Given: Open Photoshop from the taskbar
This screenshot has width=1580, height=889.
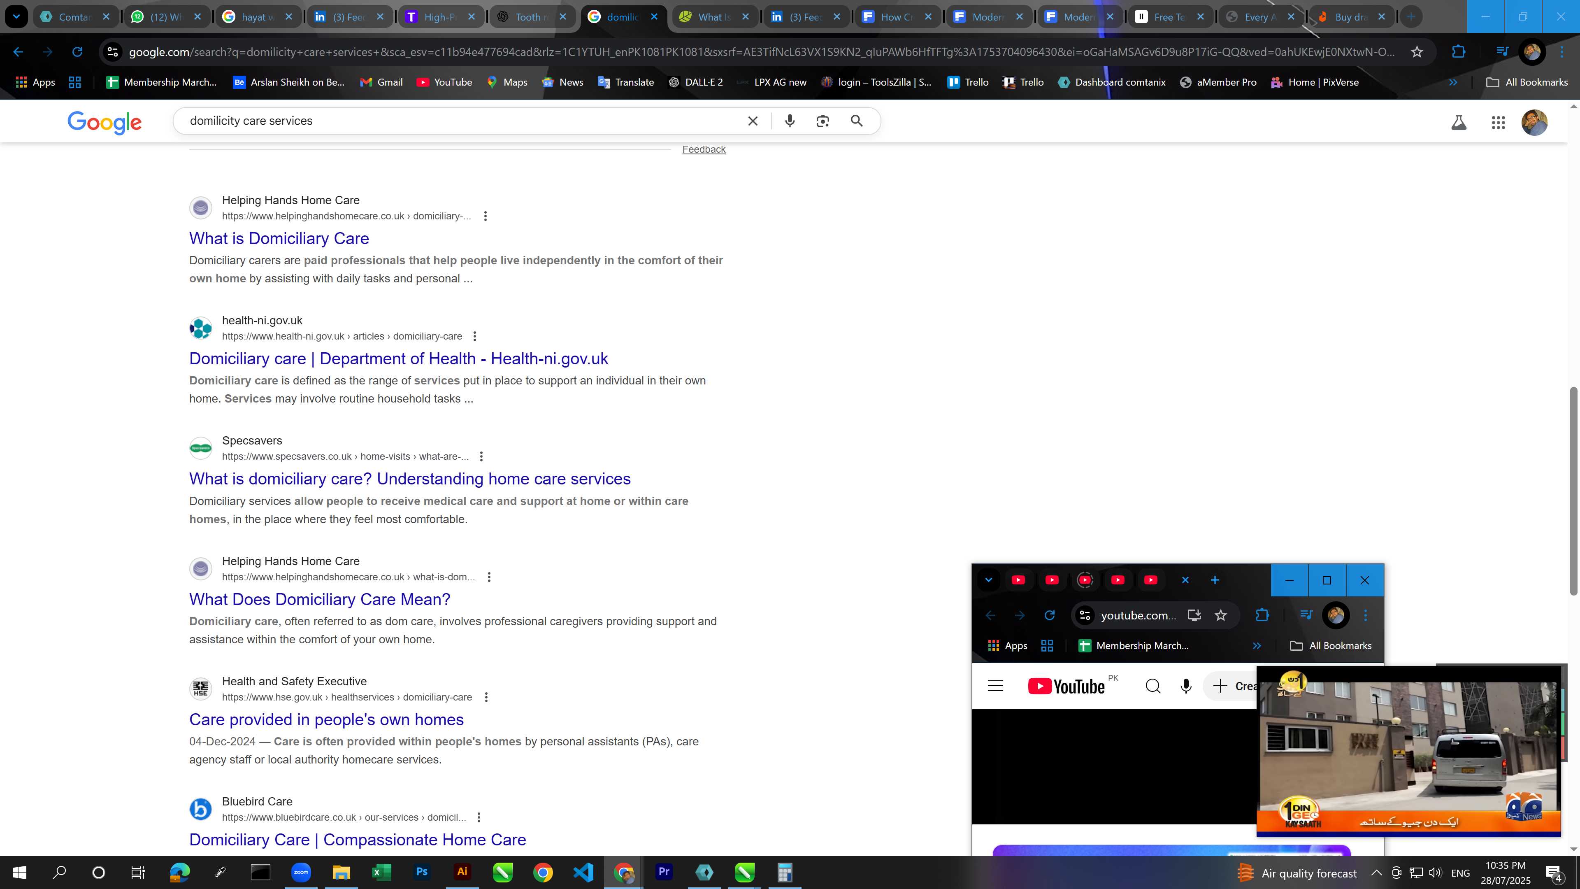Looking at the screenshot, I should click(421, 873).
